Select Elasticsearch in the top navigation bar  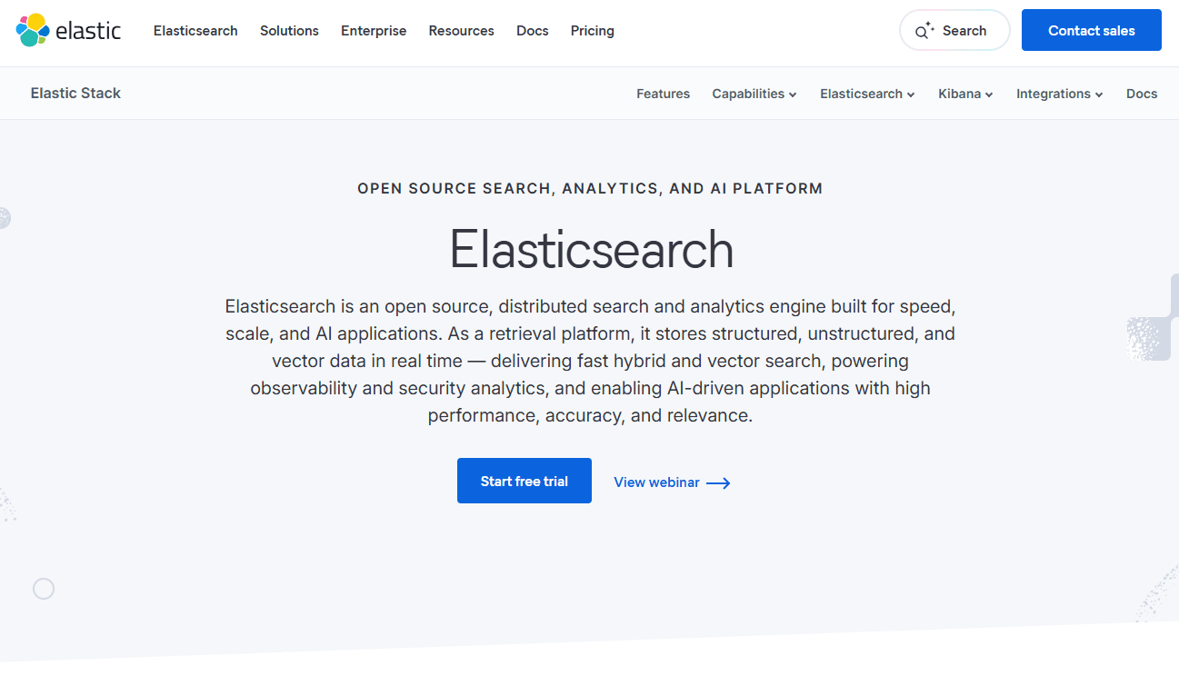[195, 31]
